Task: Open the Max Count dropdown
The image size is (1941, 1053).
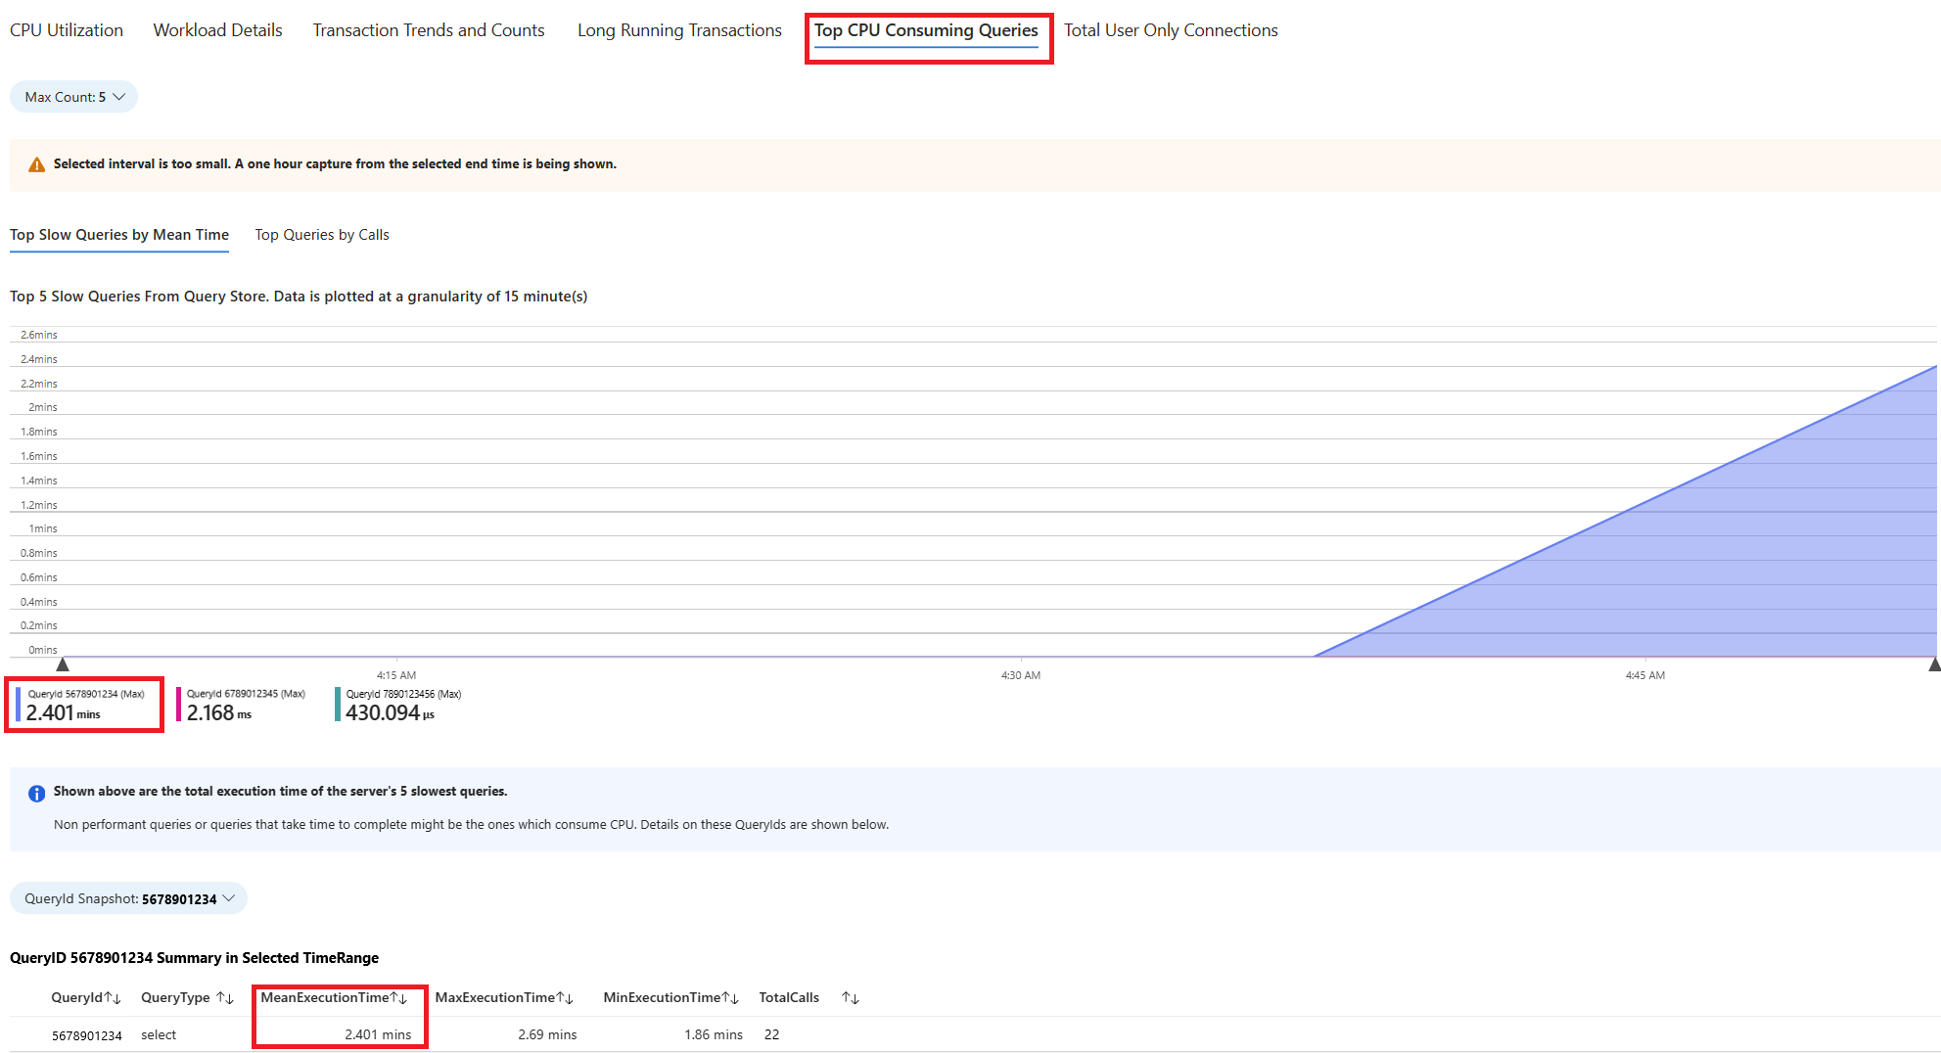Action: [x=74, y=97]
